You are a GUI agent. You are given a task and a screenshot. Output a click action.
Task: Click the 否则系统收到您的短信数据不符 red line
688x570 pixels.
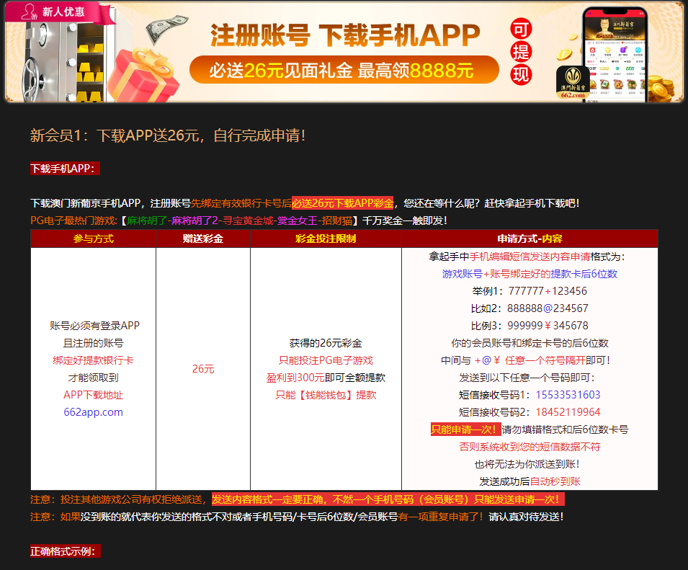(x=530, y=447)
